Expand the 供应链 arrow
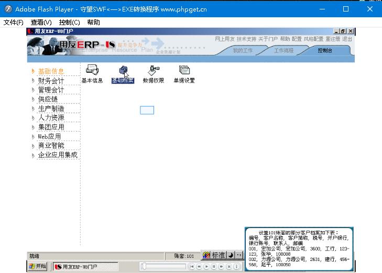Viewport: 382px width, 273px height. coord(33,99)
